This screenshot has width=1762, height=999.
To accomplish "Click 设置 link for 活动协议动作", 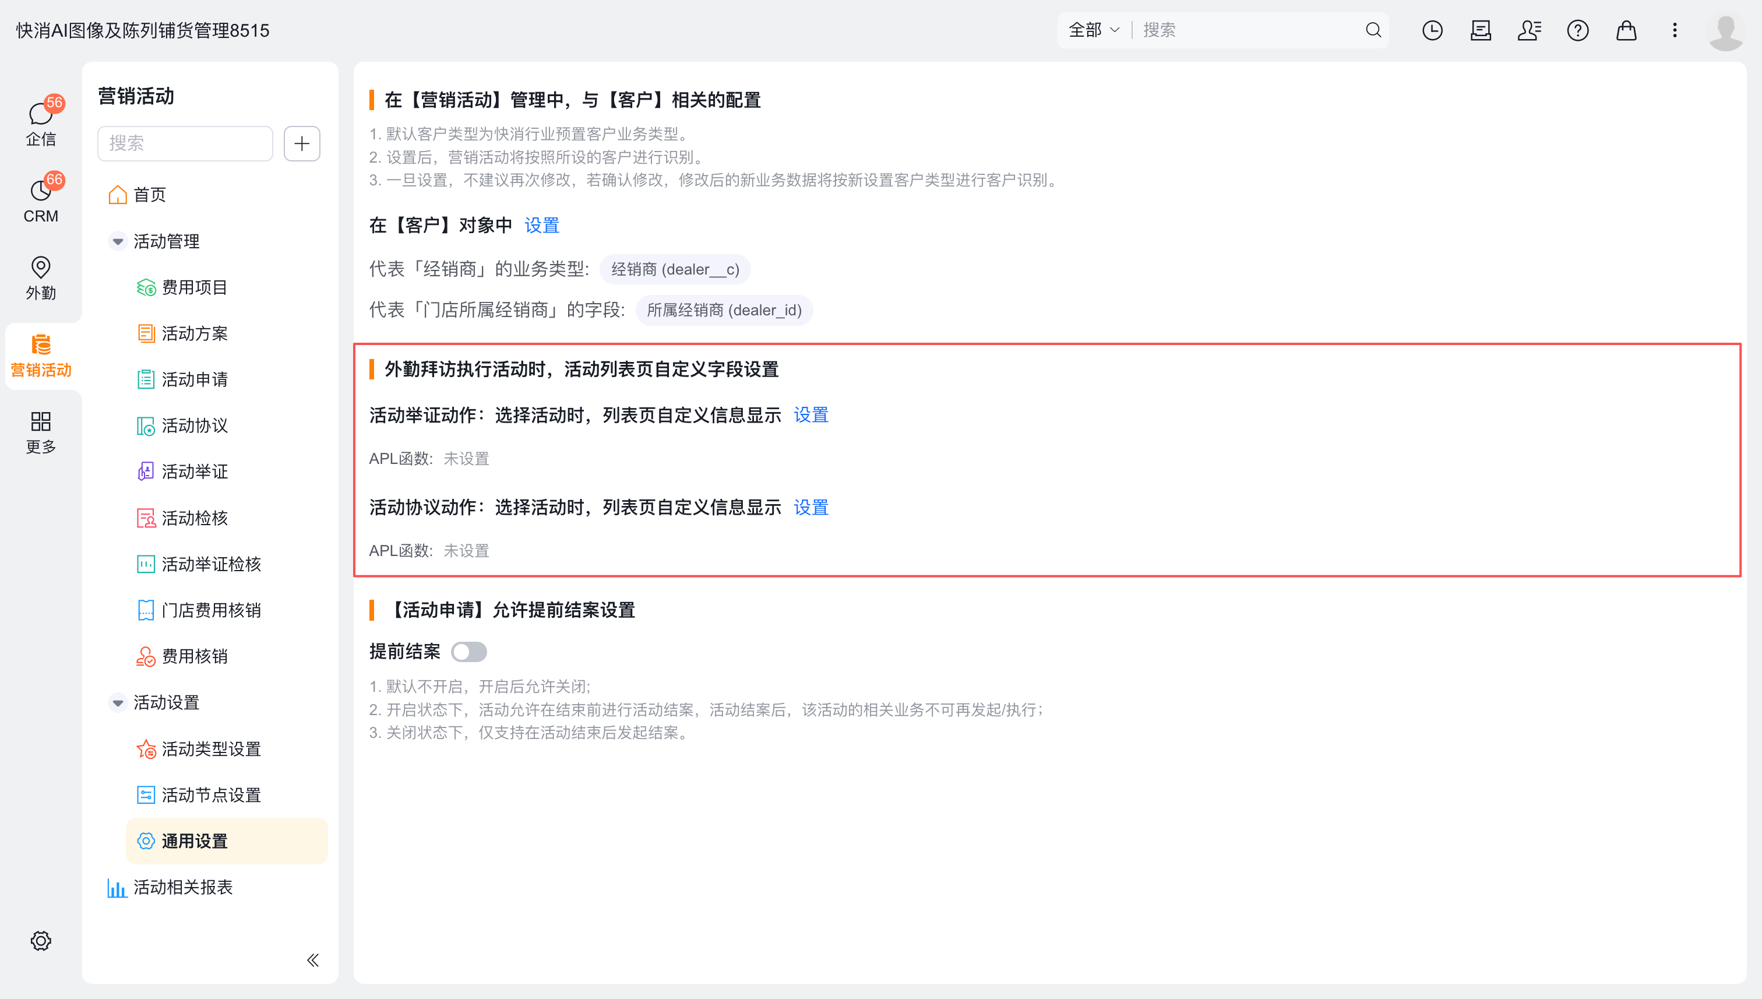I will (x=810, y=507).
